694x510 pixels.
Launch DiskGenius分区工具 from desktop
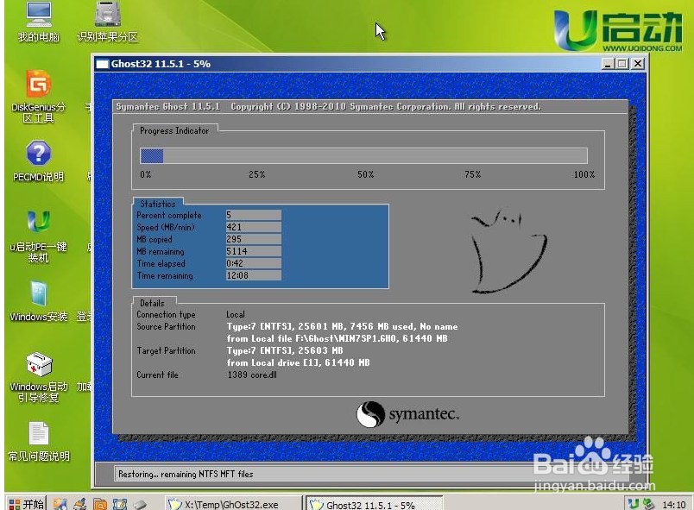[x=39, y=97]
